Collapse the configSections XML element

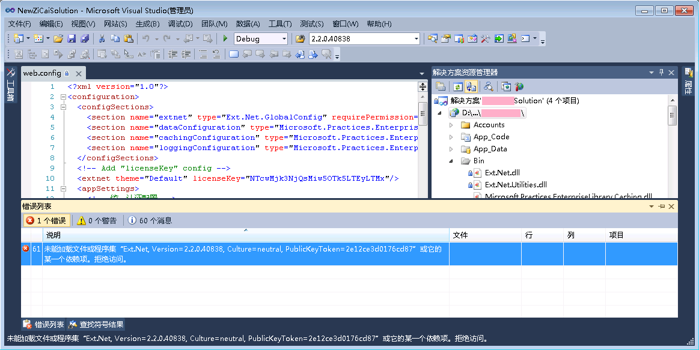pos(63,107)
